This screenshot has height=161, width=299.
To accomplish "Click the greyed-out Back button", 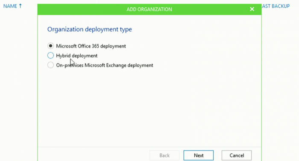I will click(164, 155).
